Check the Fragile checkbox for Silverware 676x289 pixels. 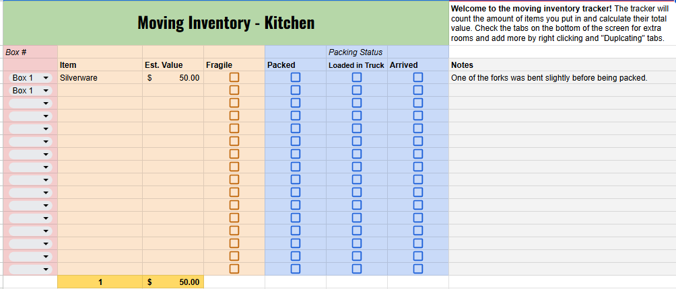tap(234, 78)
